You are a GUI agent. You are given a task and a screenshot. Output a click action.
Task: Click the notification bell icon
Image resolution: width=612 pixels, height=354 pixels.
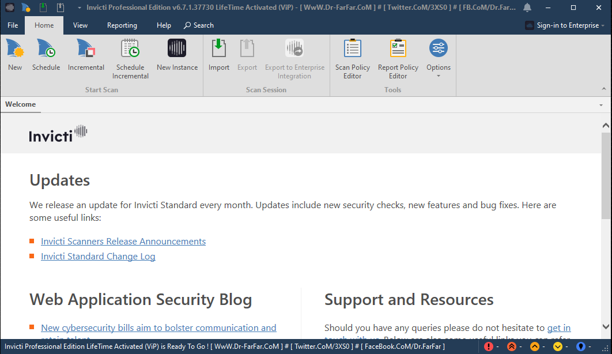[527, 7]
